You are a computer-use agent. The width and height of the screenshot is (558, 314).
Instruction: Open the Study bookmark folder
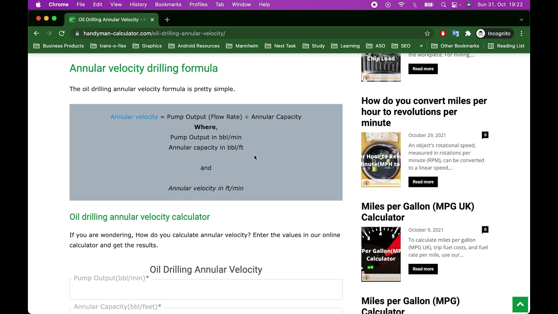click(x=313, y=46)
